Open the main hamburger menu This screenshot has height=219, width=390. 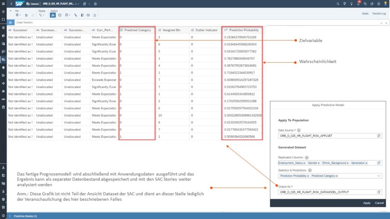(3, 3)
